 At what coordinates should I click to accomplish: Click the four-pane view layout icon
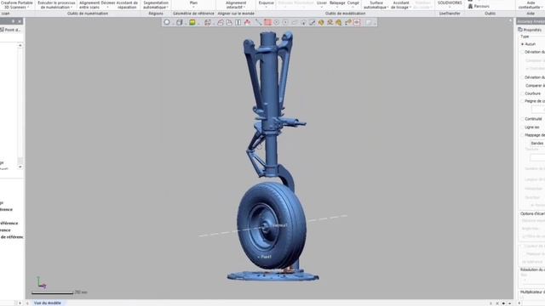208,22
